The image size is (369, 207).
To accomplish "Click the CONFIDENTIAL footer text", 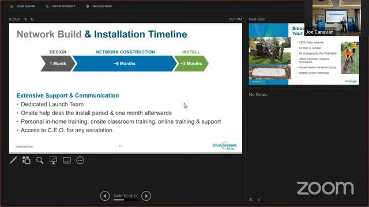I will pyautogui.click(x=24, y=147).
